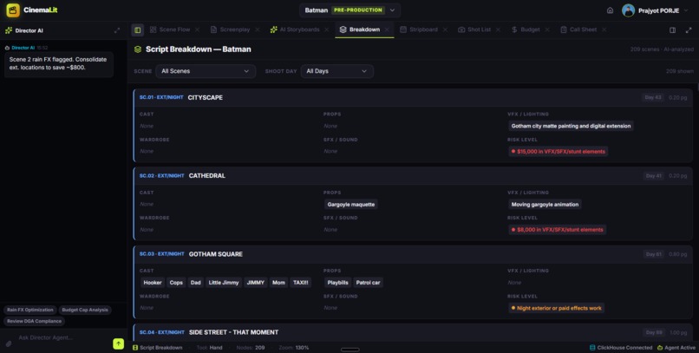This screenshot has height=353, width=699.
Task: Click the $15,000 in VFX/SFX/stunt elements risk tag
Action: [559, 152]
